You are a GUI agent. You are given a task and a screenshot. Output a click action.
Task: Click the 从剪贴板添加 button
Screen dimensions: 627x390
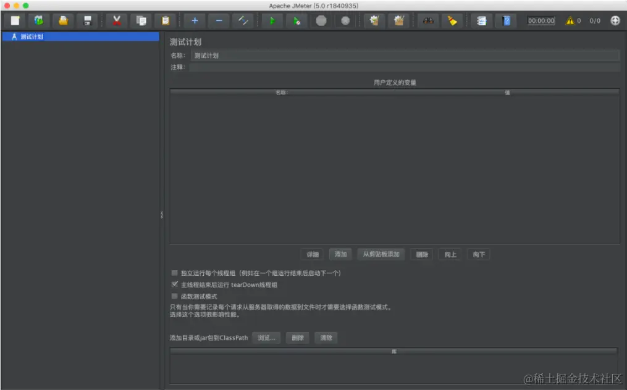tap(381, 254)
